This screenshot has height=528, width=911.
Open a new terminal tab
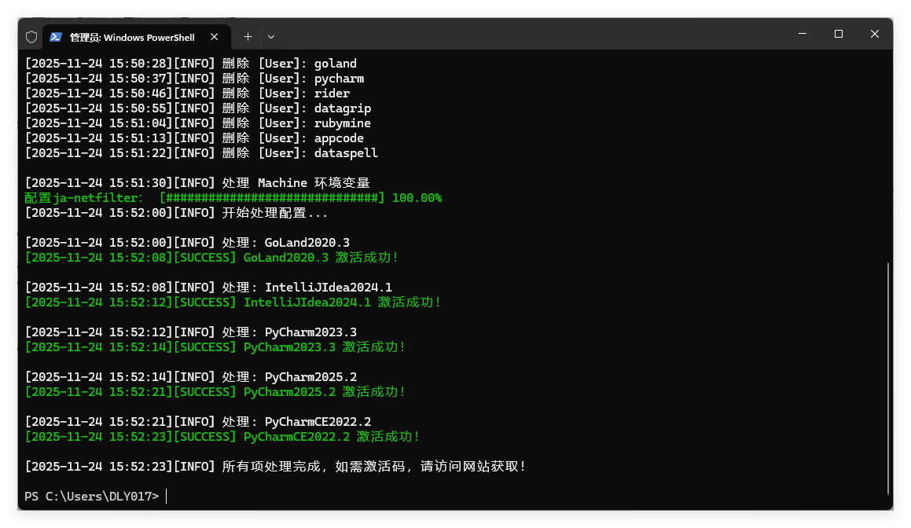coord(247,36)
